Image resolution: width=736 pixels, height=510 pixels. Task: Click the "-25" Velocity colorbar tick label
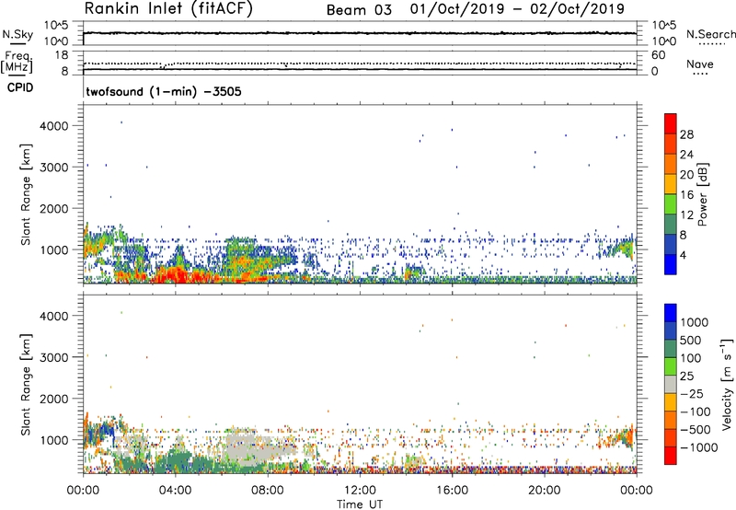(692, 394)
